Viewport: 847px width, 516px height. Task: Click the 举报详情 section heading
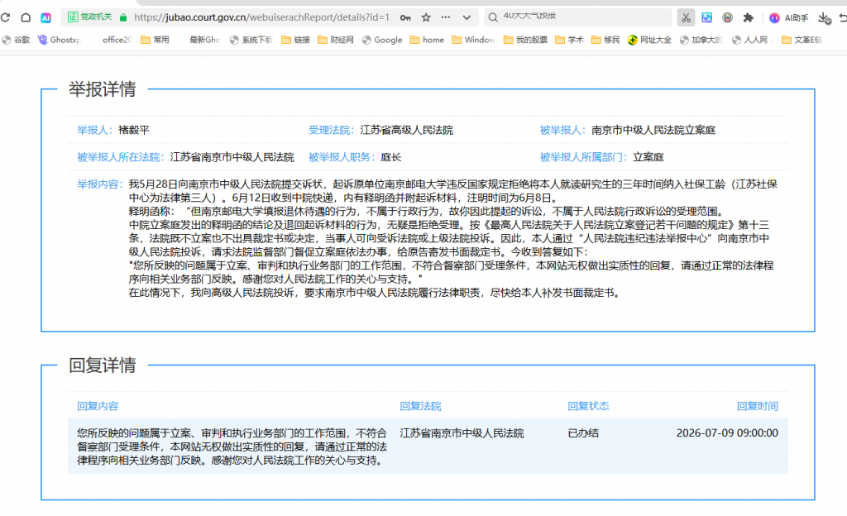click(102, 89)
